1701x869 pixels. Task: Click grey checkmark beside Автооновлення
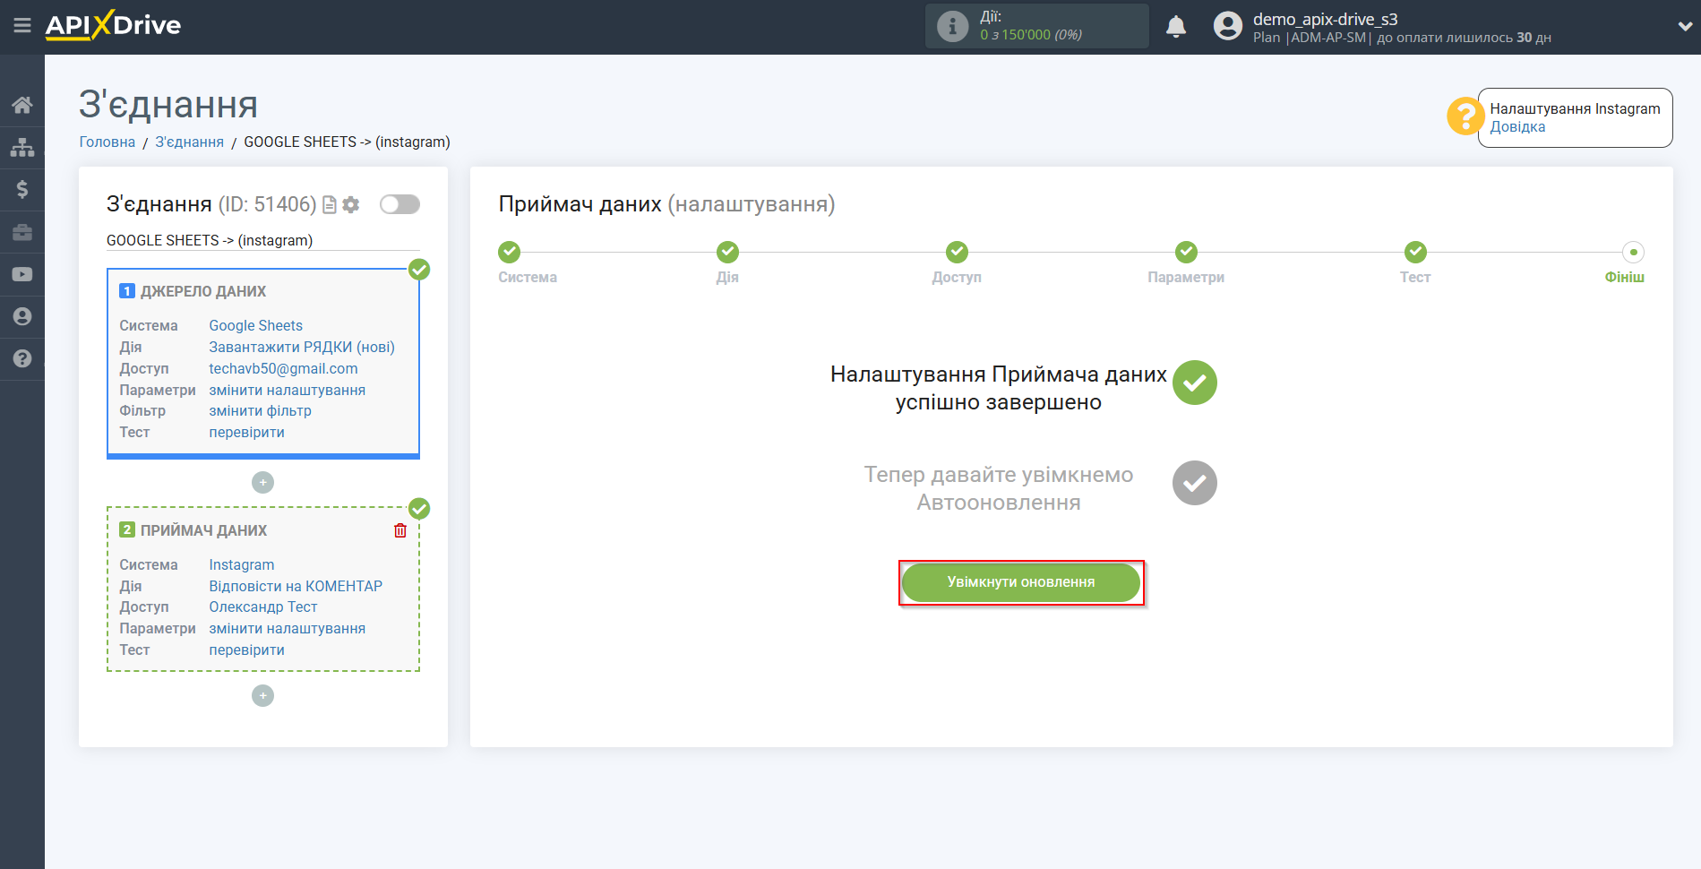pyautogui.click(x=1195, y=483)
